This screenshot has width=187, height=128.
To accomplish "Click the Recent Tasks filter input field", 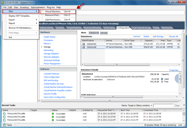I will (163, 105).
